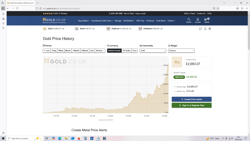Viewport: 250px width, 141px height.
Task: Open the Storage menu item
Action: pos(118,21)
